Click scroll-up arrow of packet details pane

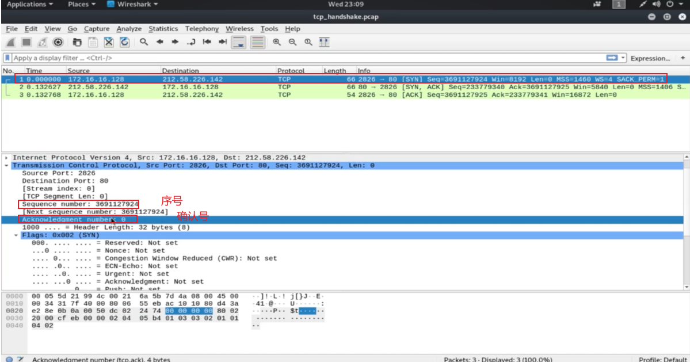point(687,157)
